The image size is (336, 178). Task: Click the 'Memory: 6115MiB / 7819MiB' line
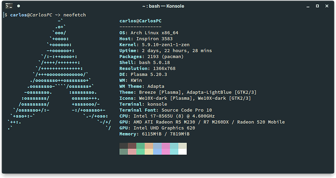tap(154, 134)
